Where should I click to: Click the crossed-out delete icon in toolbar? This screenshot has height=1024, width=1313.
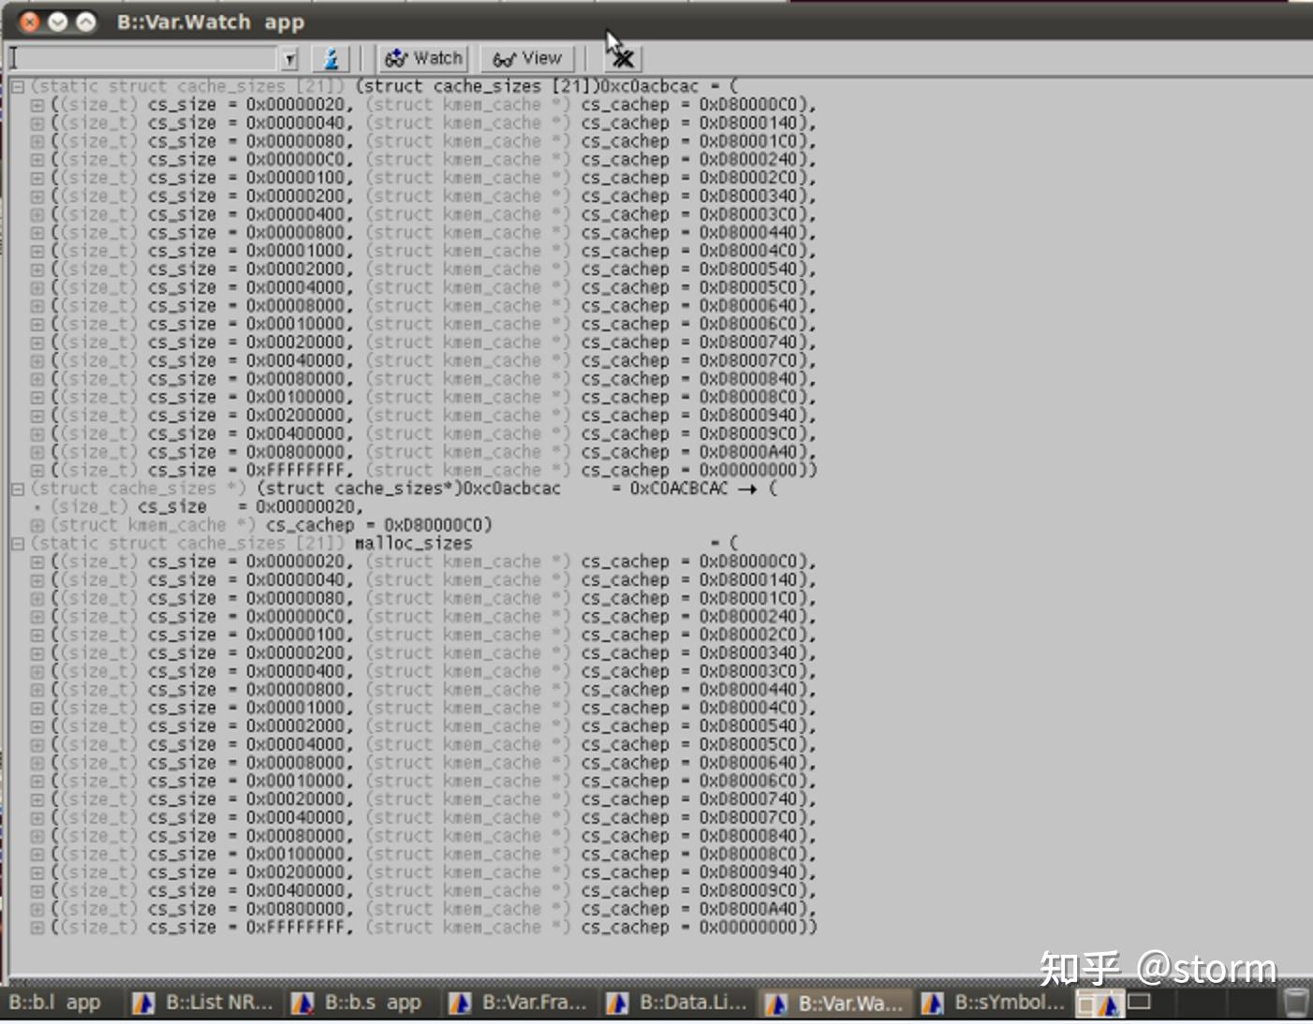click(x=622, y=58)
